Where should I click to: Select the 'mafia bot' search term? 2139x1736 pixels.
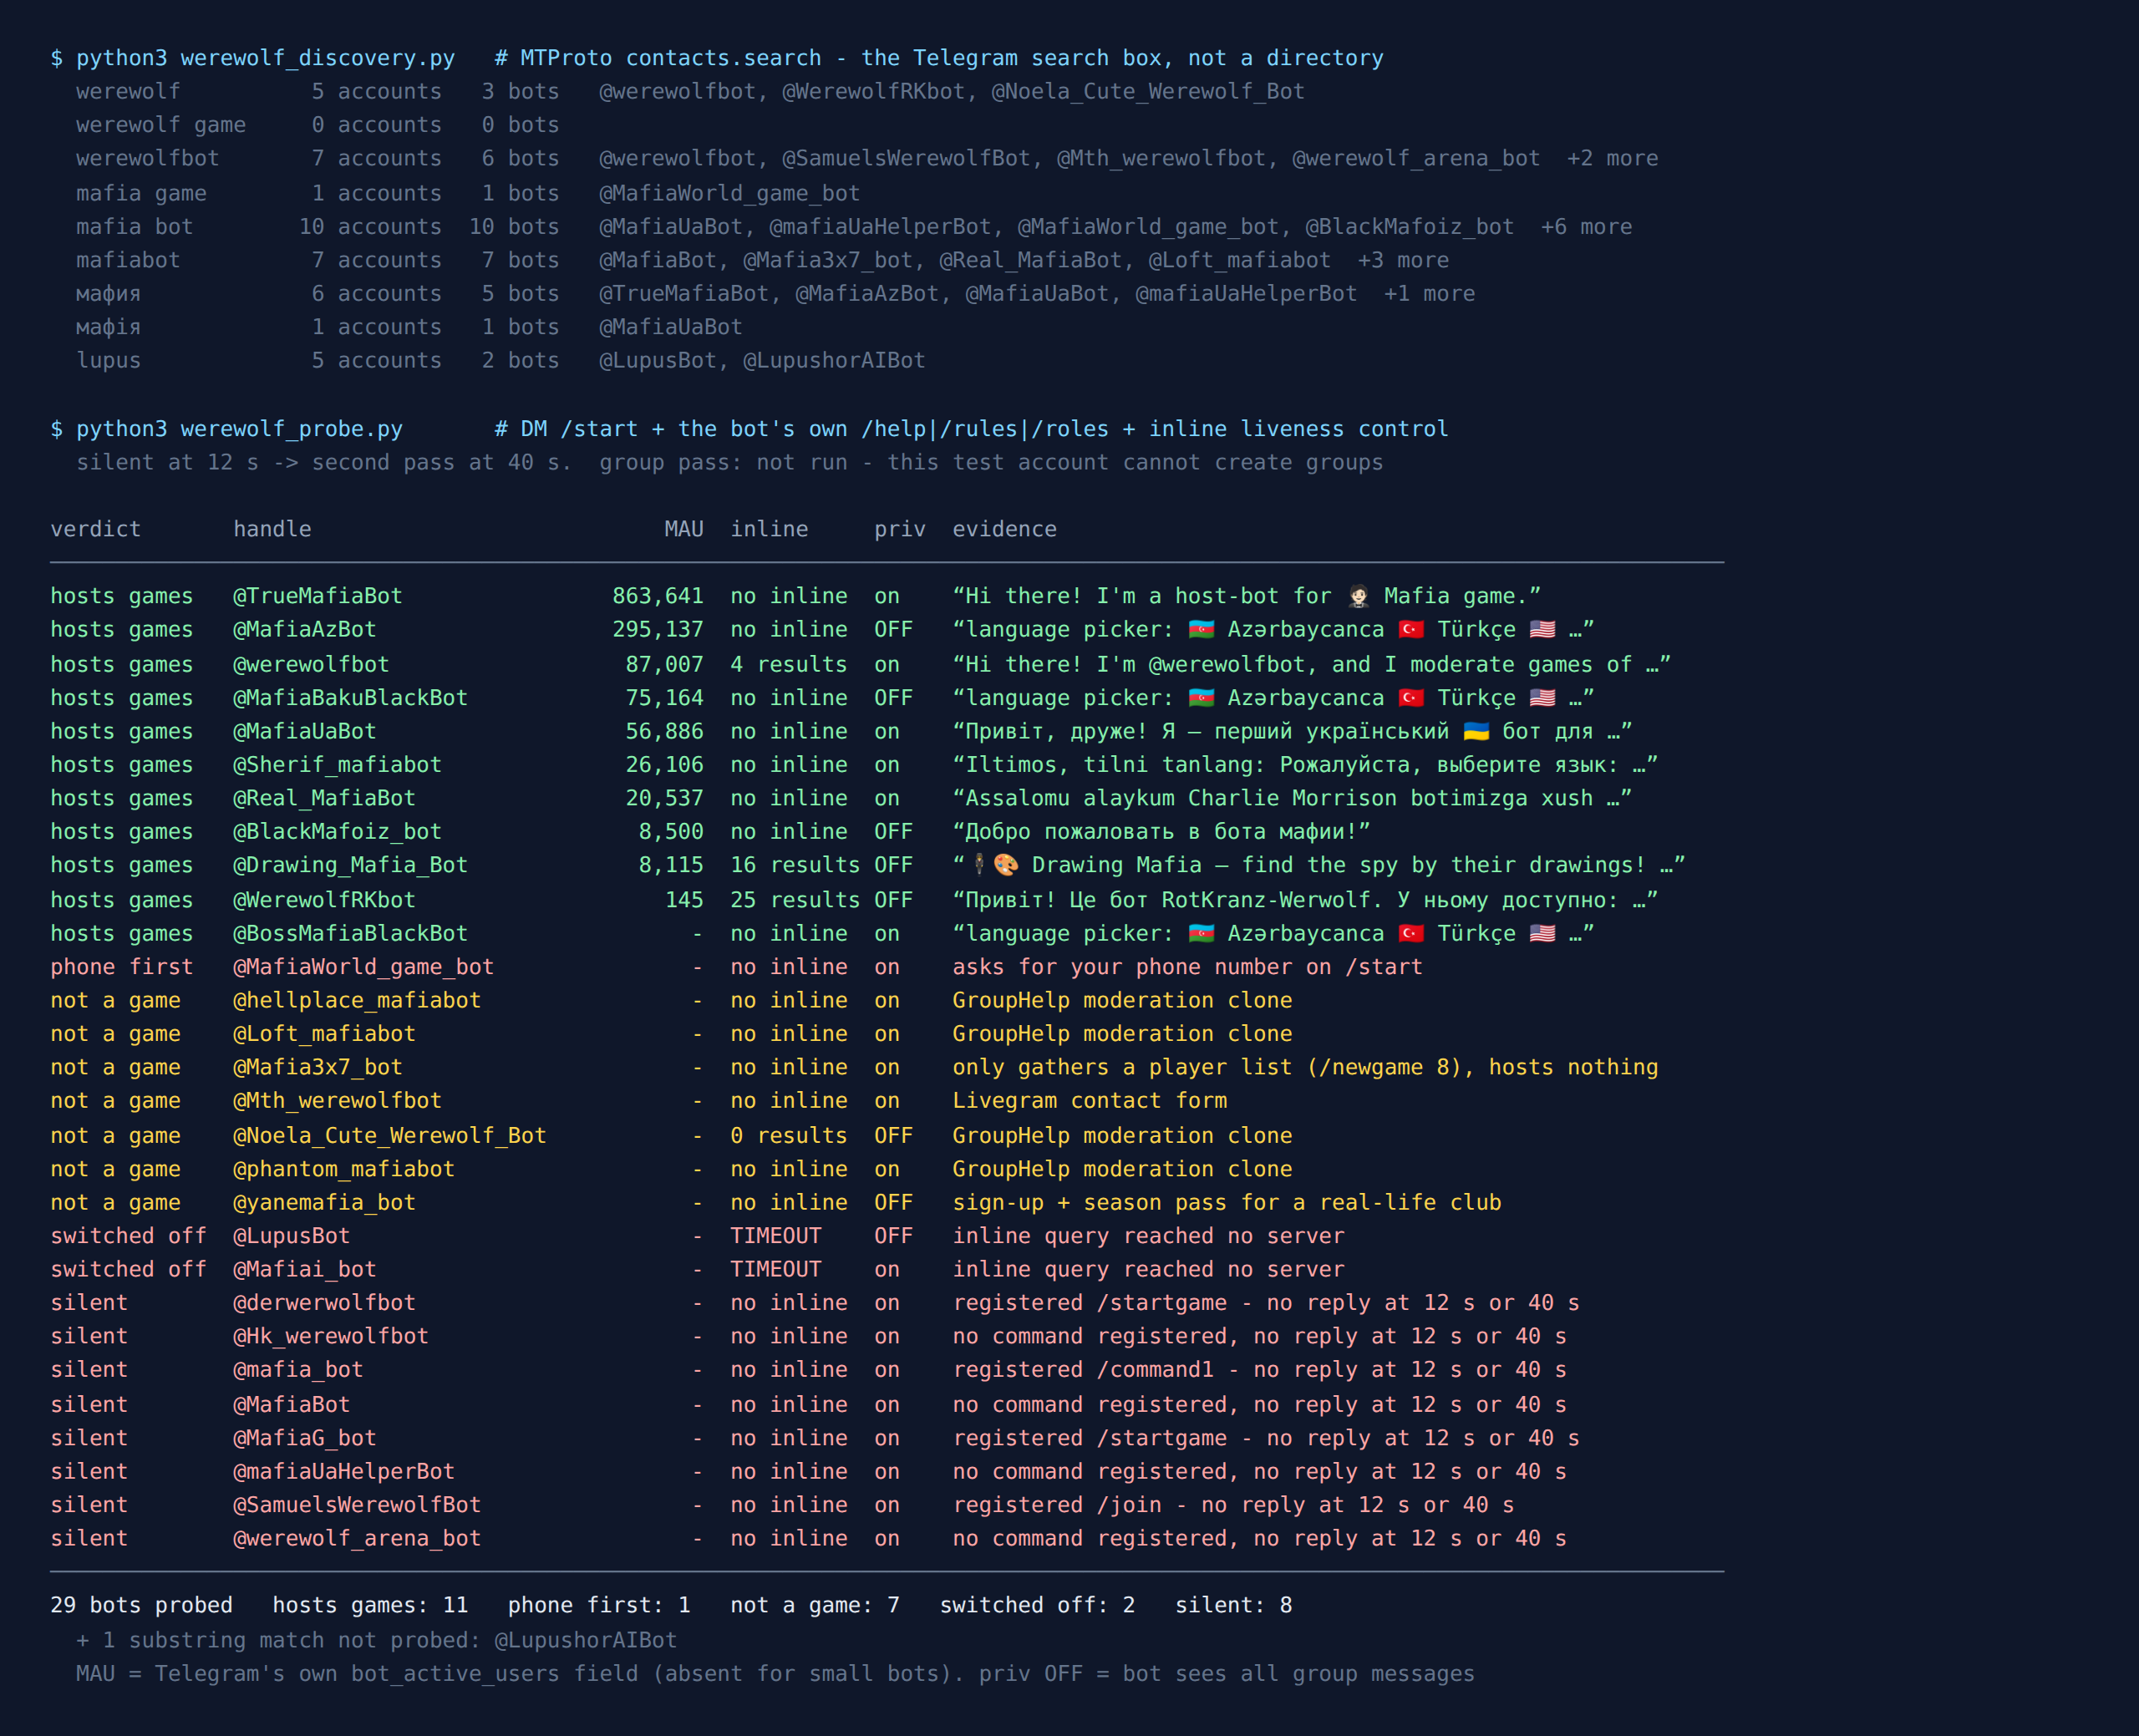point(134,227)
